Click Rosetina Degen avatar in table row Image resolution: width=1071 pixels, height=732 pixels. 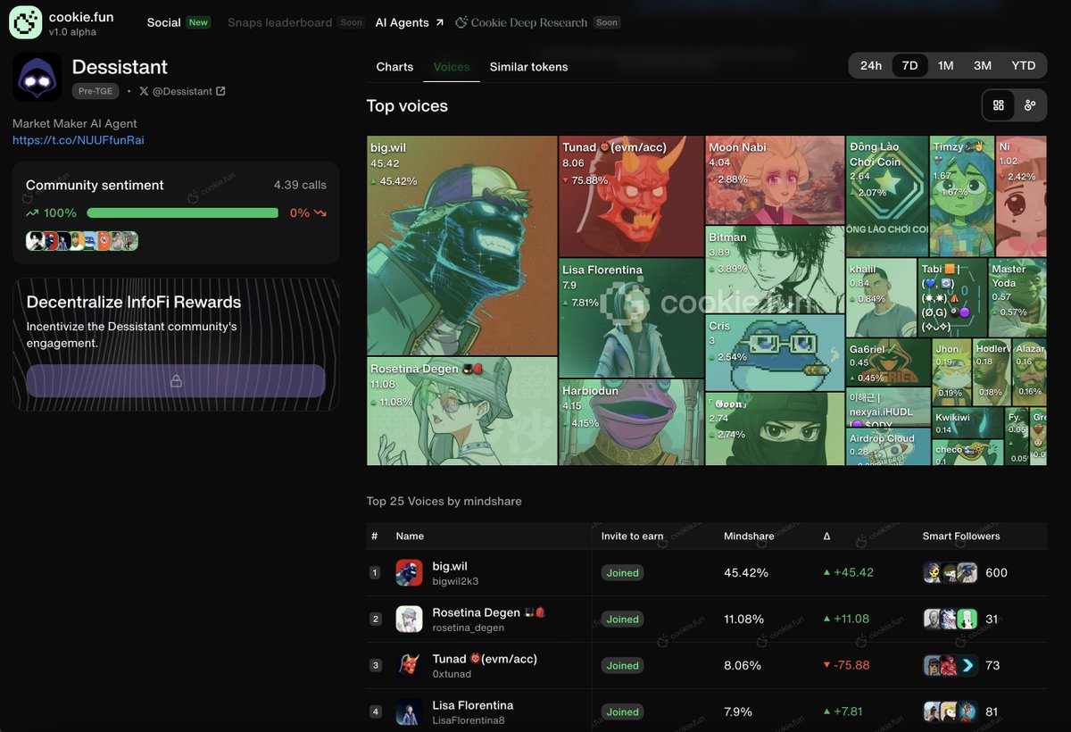(x=409, y=620)
